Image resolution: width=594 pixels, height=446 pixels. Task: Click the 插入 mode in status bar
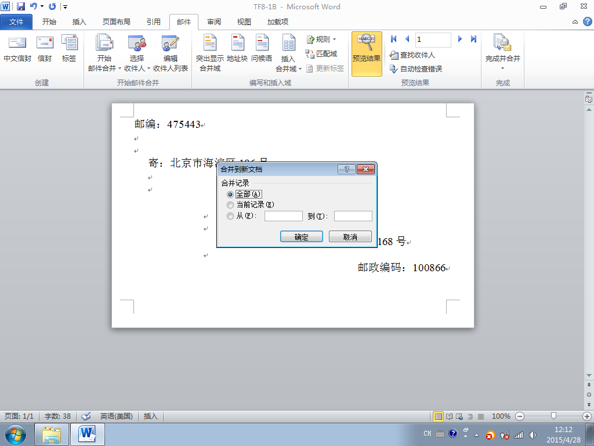pos(150,416)
